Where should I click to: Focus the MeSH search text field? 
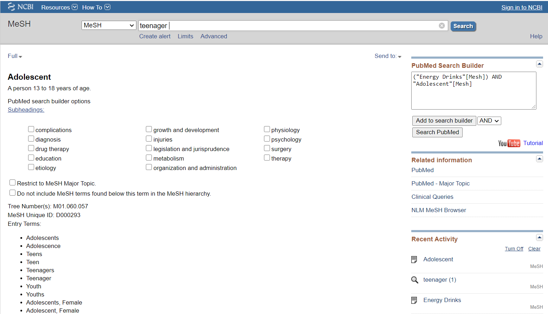pos(288,26)
